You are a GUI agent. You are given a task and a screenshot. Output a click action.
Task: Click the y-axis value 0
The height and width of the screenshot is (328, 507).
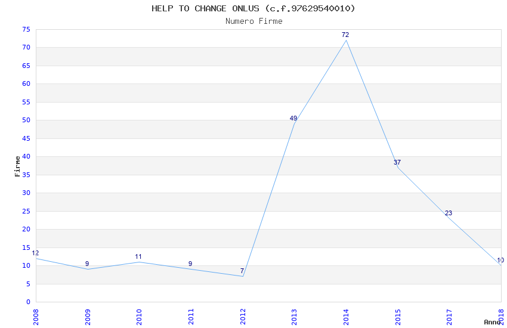[29, 302]
